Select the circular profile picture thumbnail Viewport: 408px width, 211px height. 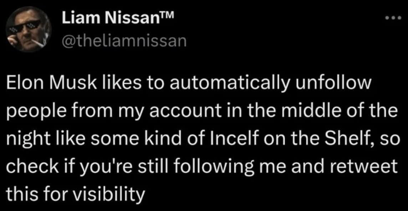tap(29, 29)
